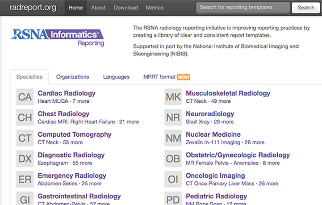
Task: Click CT Neck under Computed Tomography
Action: click(48, 142)
